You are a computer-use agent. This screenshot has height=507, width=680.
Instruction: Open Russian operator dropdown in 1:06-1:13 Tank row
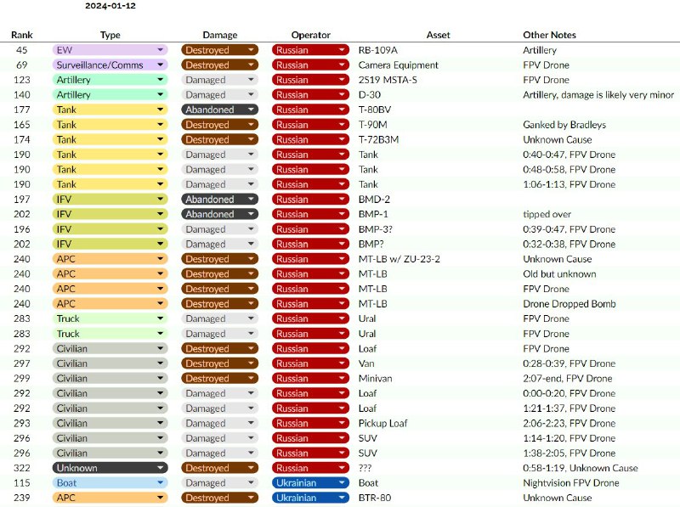(310, 184)
